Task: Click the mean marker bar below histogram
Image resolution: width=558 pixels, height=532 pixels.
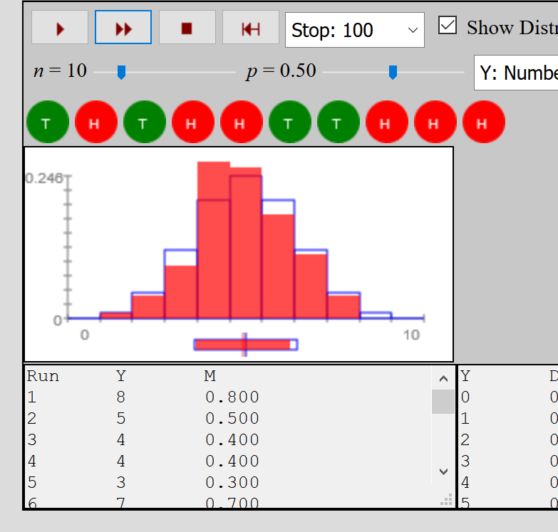Action: [x=246, y=345]
